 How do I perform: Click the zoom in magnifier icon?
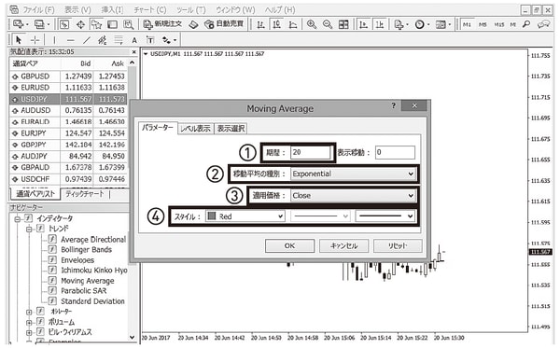312,24
